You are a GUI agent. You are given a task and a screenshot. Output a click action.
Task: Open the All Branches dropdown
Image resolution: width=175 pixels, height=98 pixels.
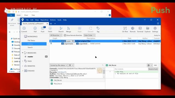click(56, 35)
